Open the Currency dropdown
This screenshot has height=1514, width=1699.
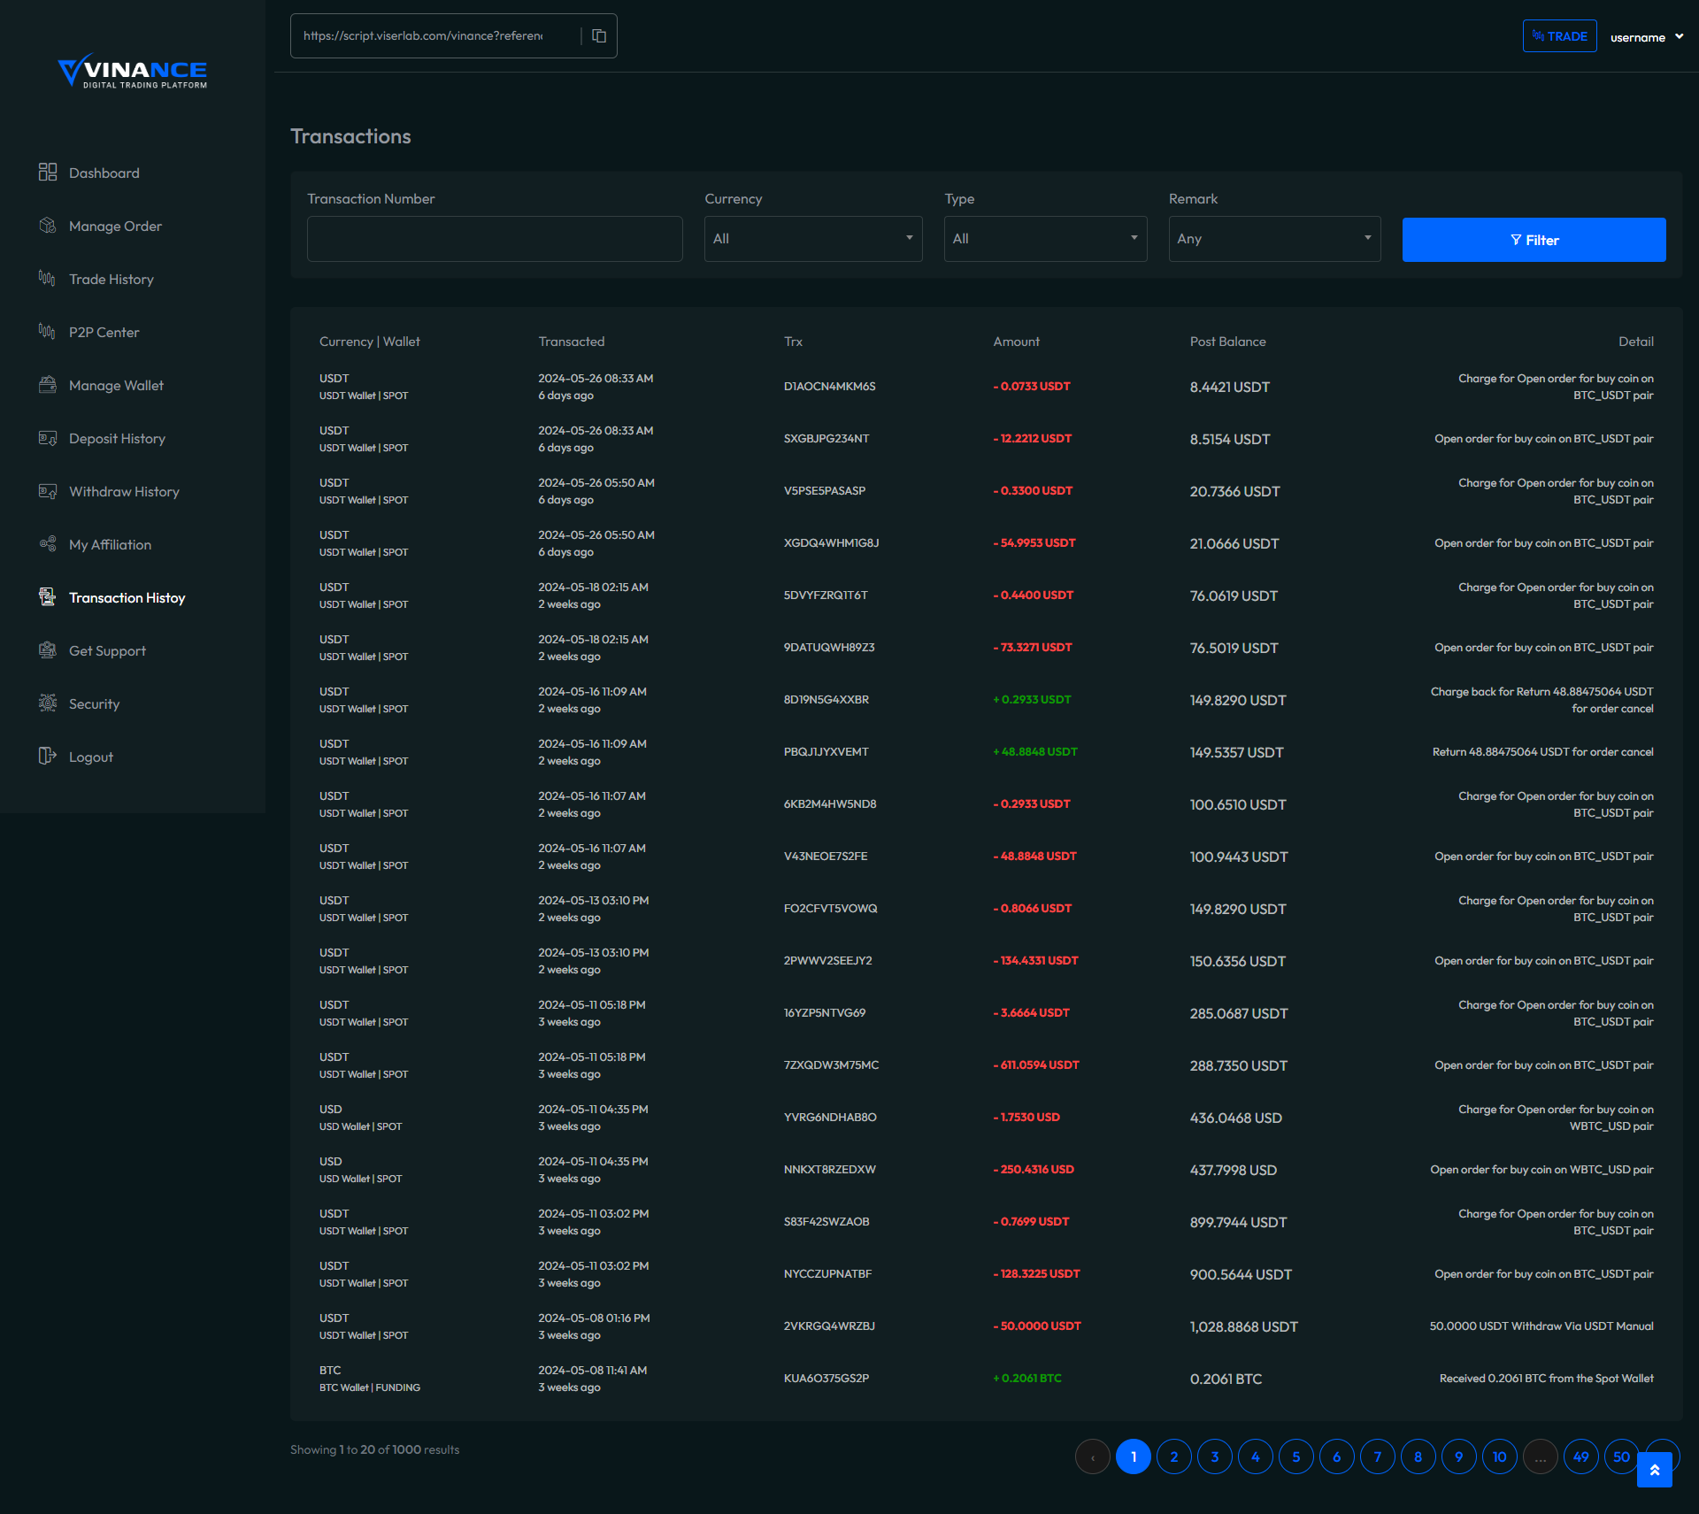812,239
